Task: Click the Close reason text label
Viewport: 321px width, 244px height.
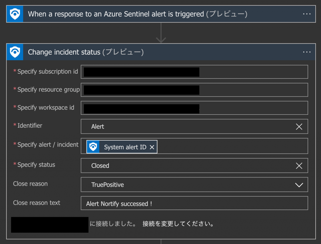Action: click(37, 203)
